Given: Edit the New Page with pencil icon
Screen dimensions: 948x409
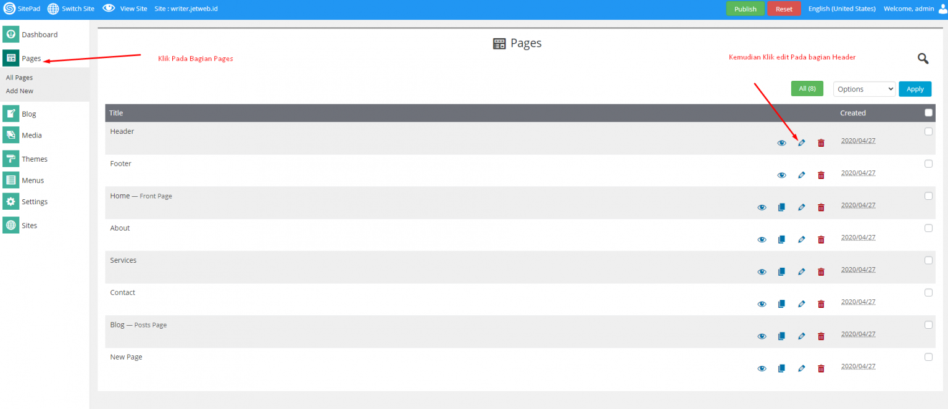Looking at the screenshot, I should tap(802, 368).
